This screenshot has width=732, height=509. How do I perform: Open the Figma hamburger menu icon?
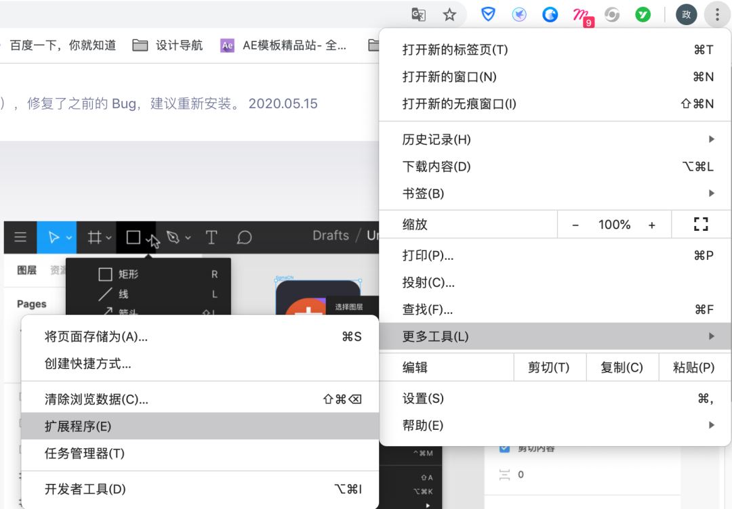[x=20, y=238]
